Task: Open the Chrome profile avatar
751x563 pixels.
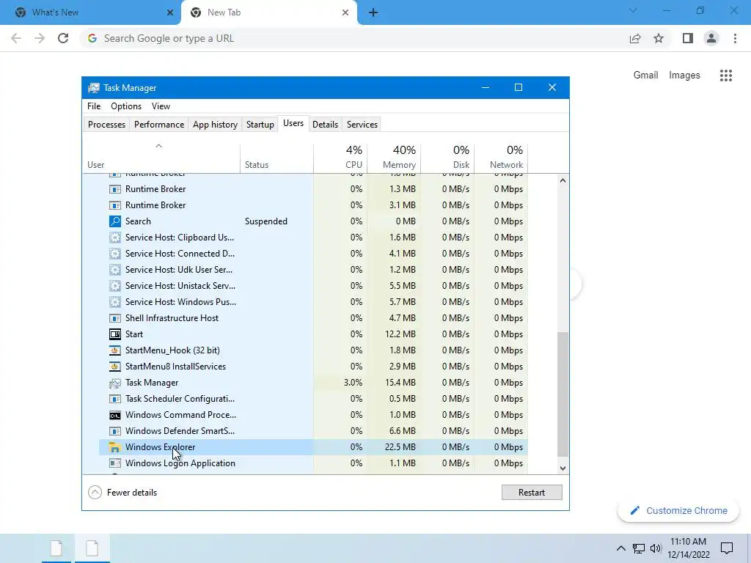Action: click(711, 38)
